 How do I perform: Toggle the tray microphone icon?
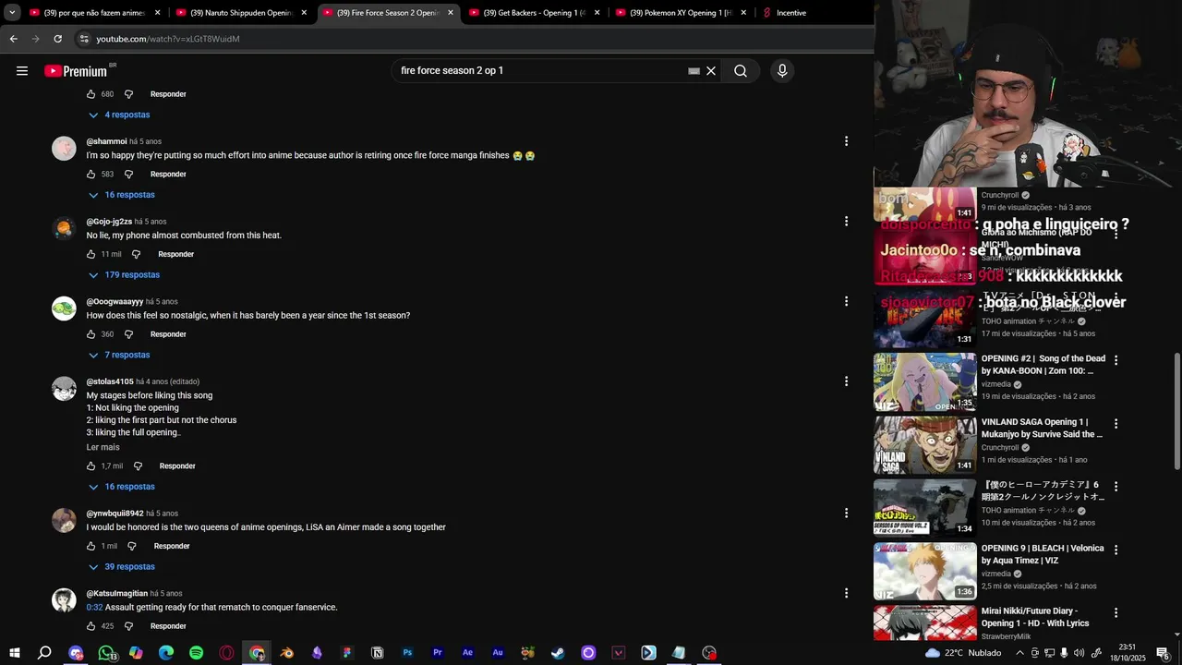[1064, 653]
